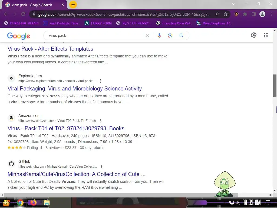The height and width of the screenshot is (208, 277).
Task: View site info via the padlock icon
Action: (x=34, y=14)
